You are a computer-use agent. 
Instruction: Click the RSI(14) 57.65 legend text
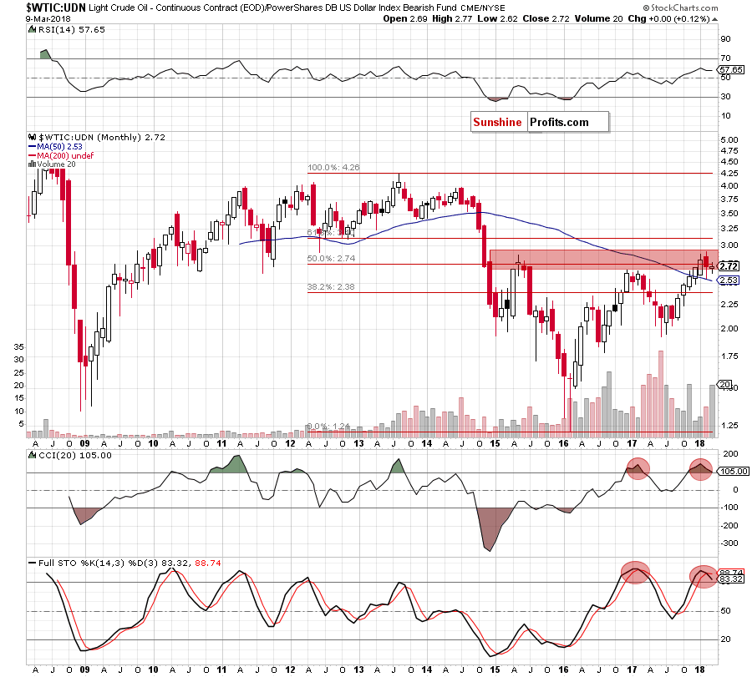tap(72, 30)
